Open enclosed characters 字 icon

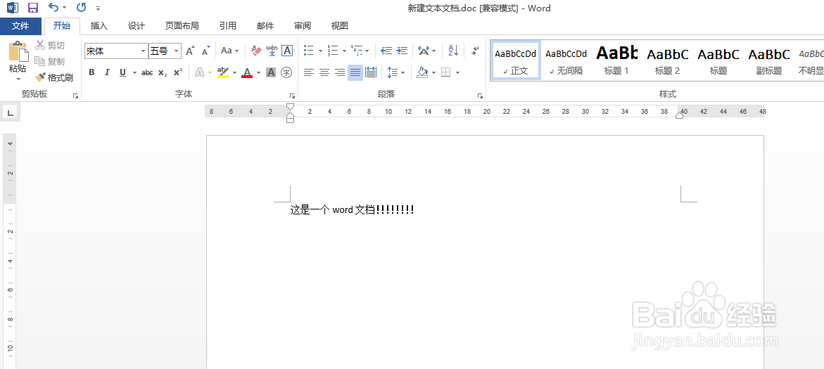click(286, 72)
